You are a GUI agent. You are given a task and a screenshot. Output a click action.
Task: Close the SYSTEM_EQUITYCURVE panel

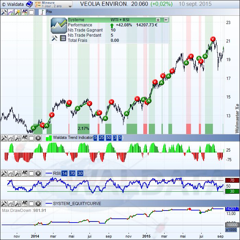tap(38, 204)
